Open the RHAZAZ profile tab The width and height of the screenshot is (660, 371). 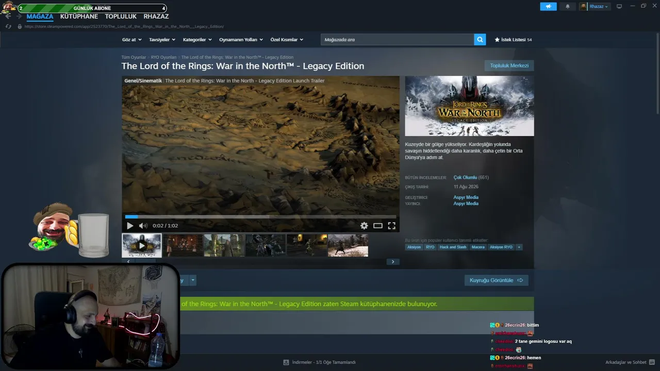pos(156,16)
